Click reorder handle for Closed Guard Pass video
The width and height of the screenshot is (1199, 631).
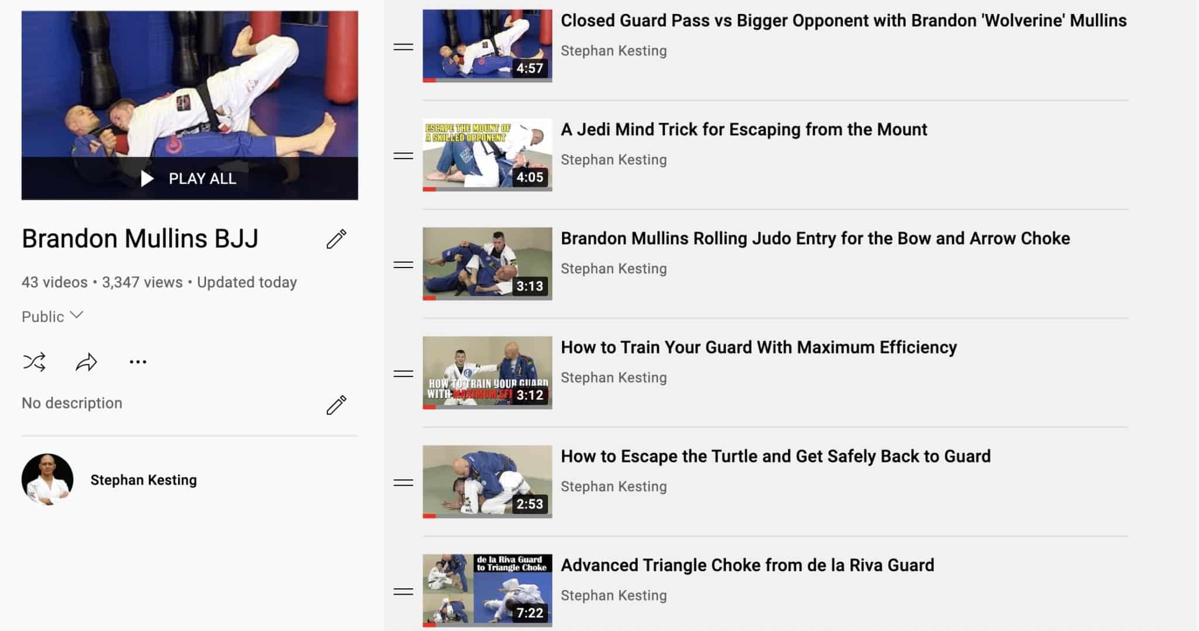coord(403,47)
